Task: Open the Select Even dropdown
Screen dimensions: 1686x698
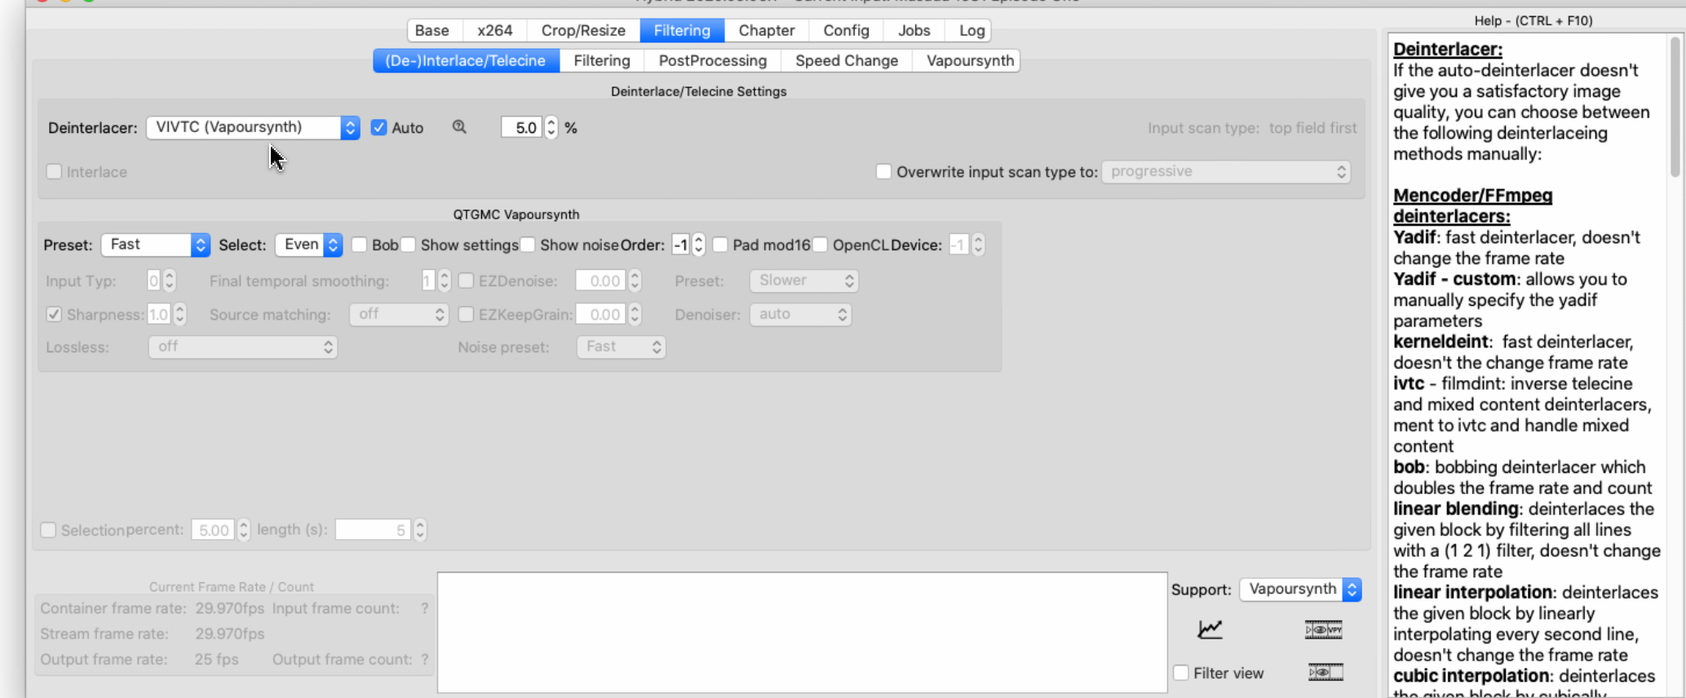Action: pos(308,245)
